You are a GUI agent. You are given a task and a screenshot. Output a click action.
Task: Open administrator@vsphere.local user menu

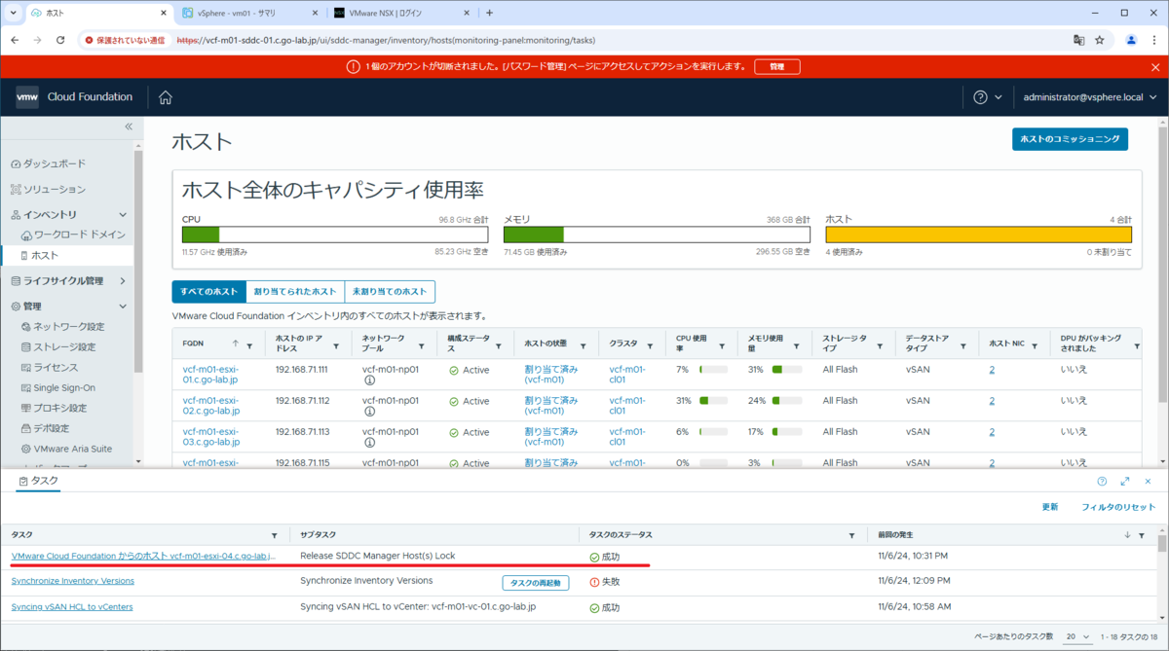tap(1089, 97)
